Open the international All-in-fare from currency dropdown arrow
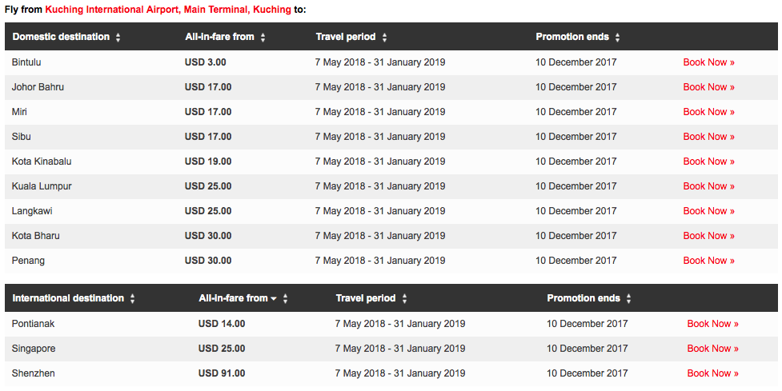 273,299
